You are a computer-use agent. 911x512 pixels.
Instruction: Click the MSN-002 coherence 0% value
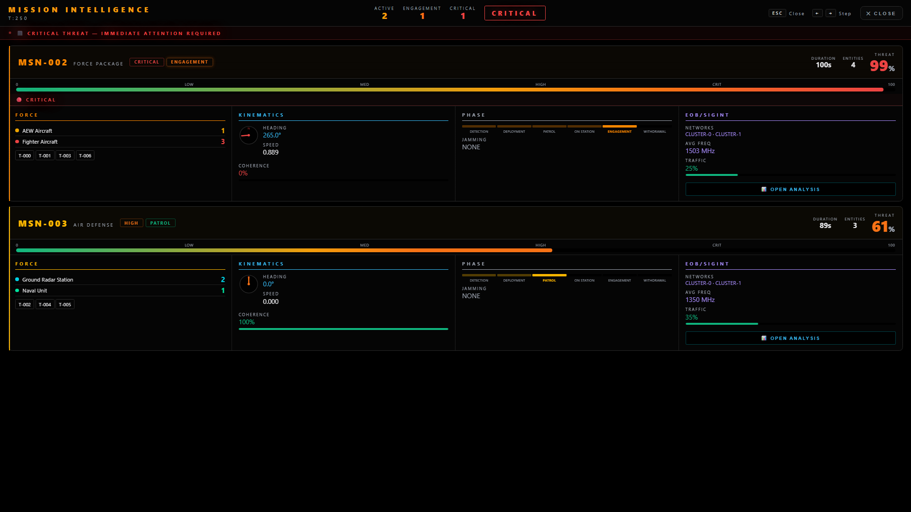click(x=243, y=173)
